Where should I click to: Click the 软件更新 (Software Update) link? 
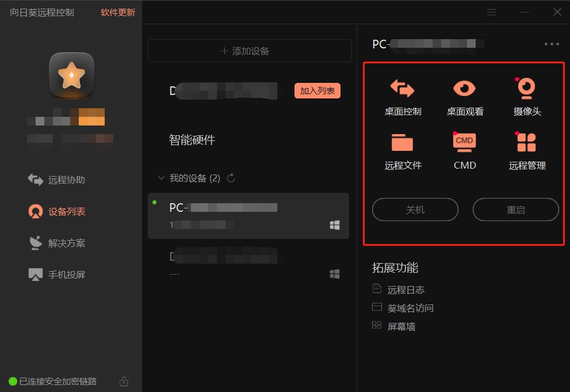(117, 12)
